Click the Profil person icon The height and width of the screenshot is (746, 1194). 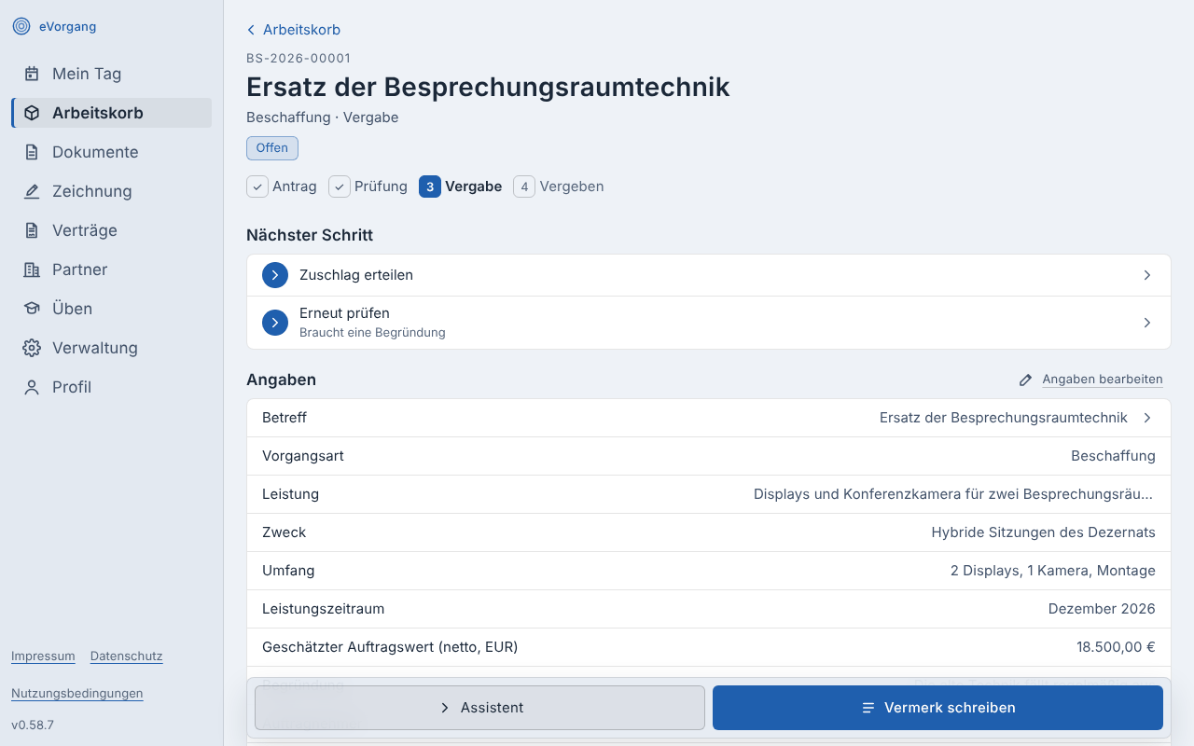pyautogui.click(x=32, y=387)
